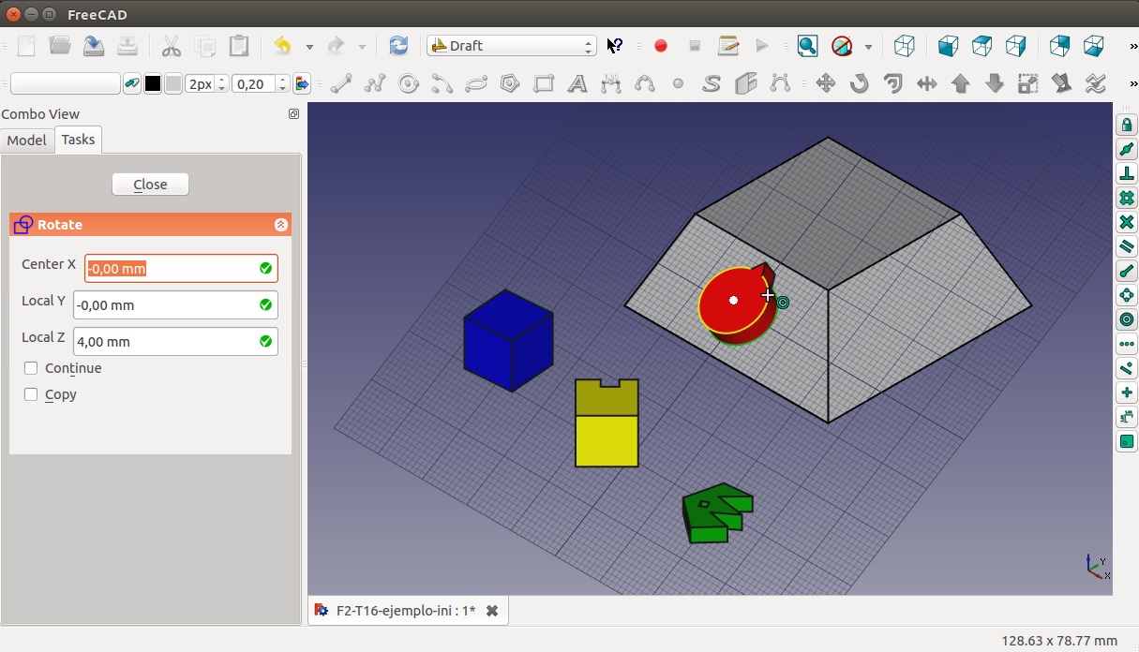Select the Draft Text tool
Viewport: 1139px width, 652px height.
(x=577, y=83)
